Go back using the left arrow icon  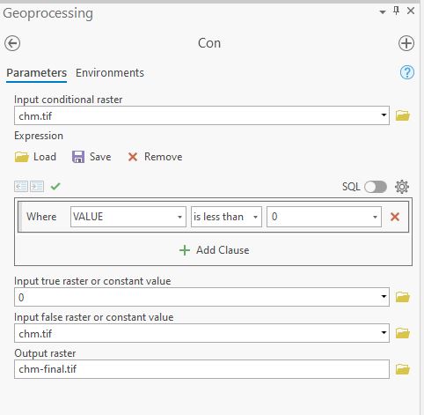tap(12, 43)
